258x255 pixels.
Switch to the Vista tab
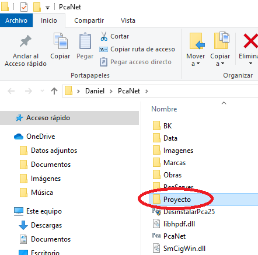(x=128, y=20)
